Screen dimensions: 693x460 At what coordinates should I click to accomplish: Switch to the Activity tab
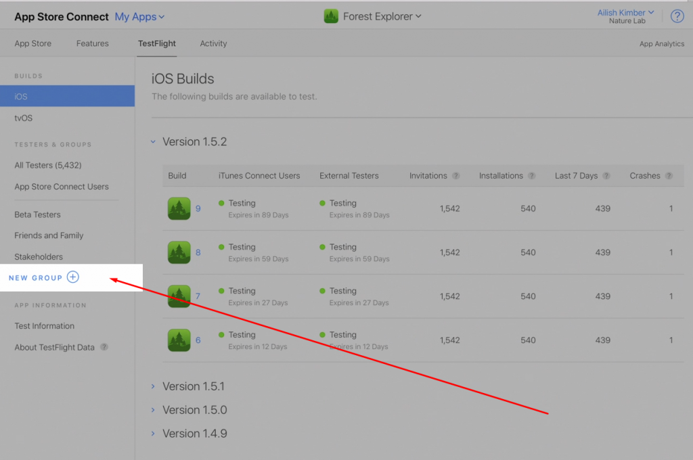213,43
